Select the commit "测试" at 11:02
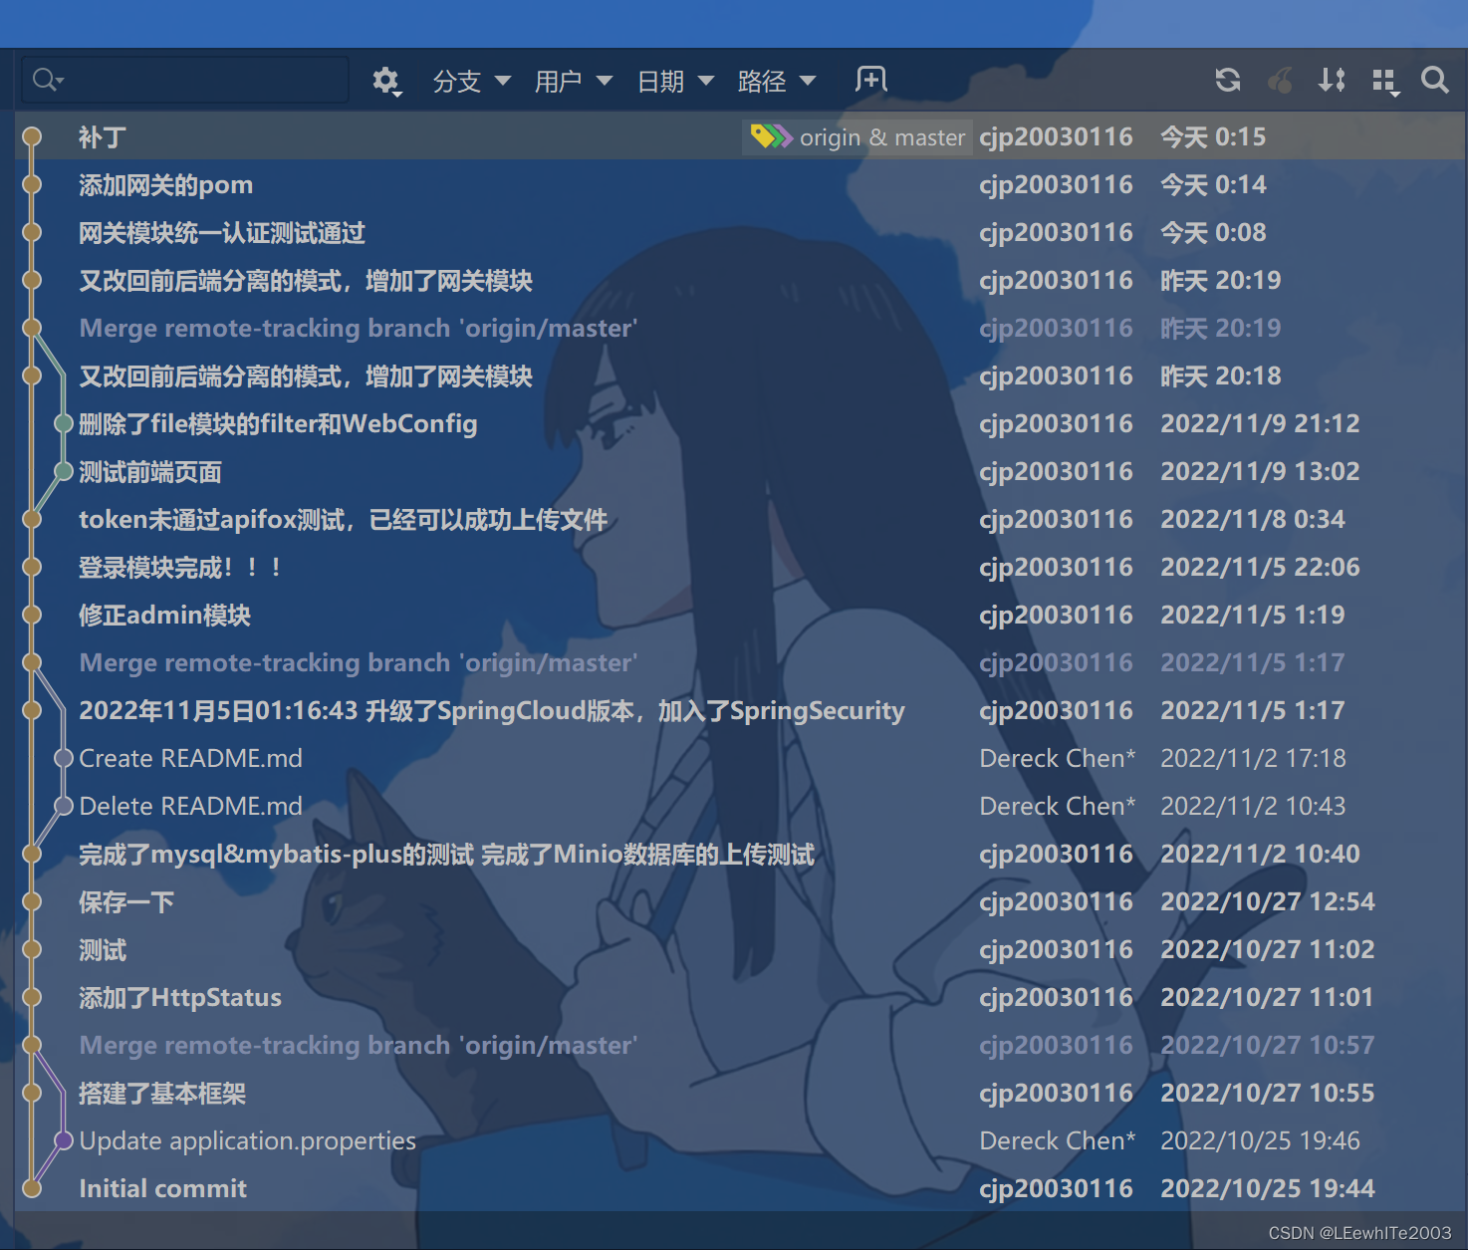The width and height of the screenshot is (1468, 1250). point(740,950)
